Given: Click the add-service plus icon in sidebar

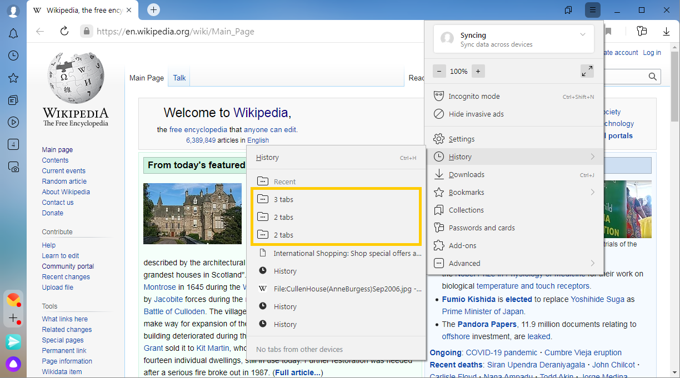Looking at the screenshot, I should (13, 319).
